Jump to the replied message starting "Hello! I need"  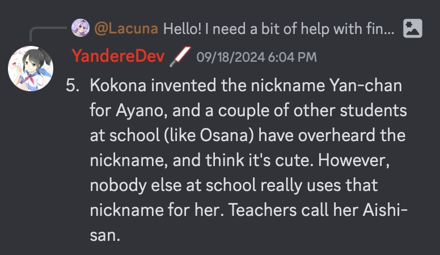278,28
